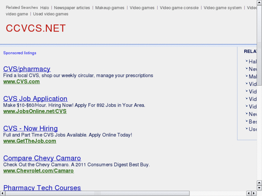This screenshot has width=262, height=196.
Task: Visit www.GetTheJob.com link
Action: pos(30,141)
